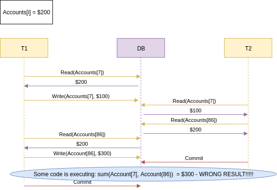Click arrowhead of T2's red Commit arrow
This screenshot has width=277, height=190.
tap(143, 162)
